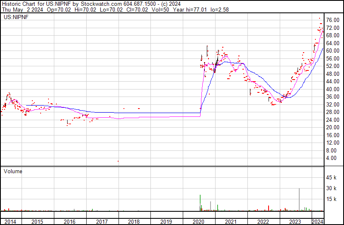Select the 2022 year marker on the timeline
The image size is (344, 225).
264,222
